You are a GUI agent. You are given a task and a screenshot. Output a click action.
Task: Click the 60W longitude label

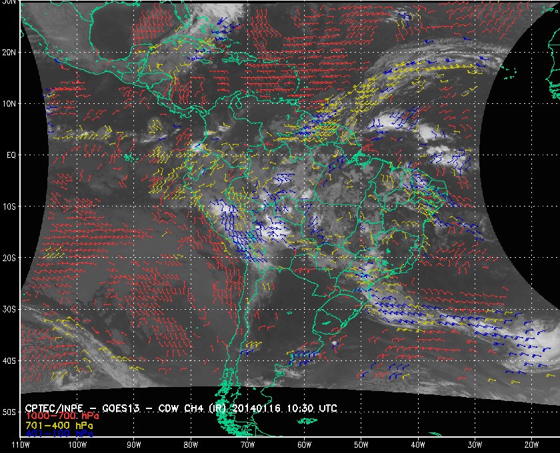304,445
